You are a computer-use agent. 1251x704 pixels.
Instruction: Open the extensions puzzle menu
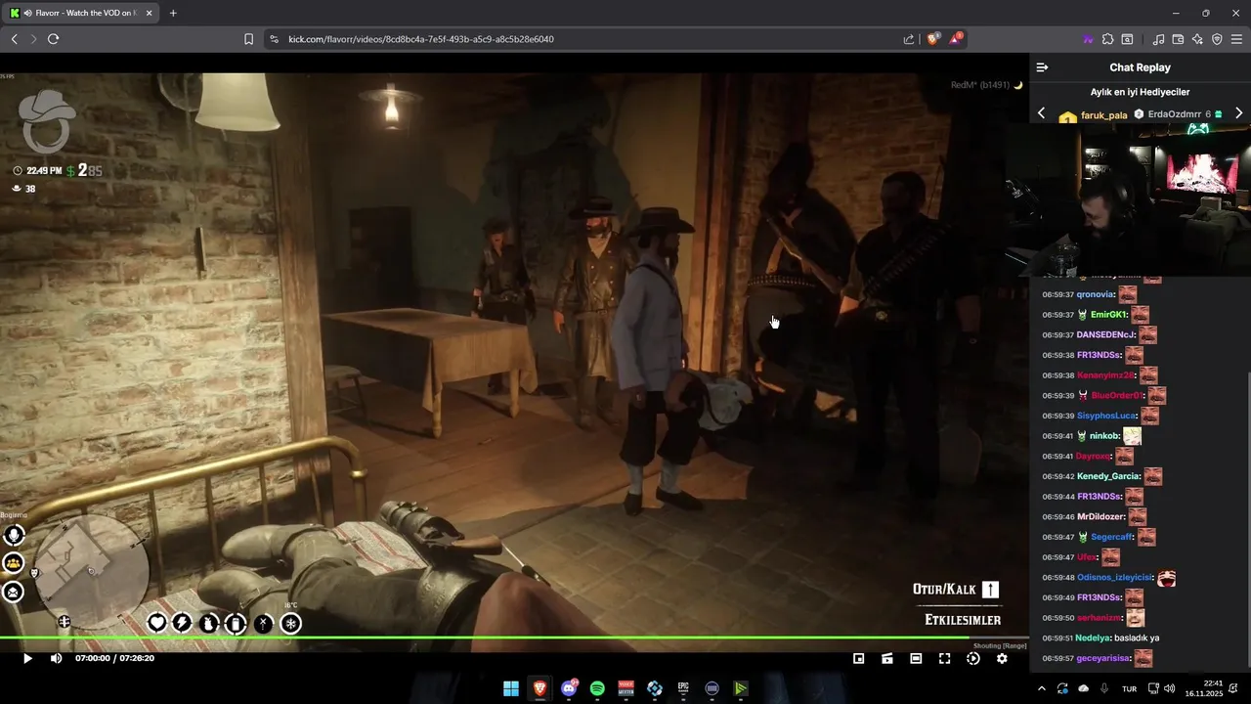(1107, 39)
